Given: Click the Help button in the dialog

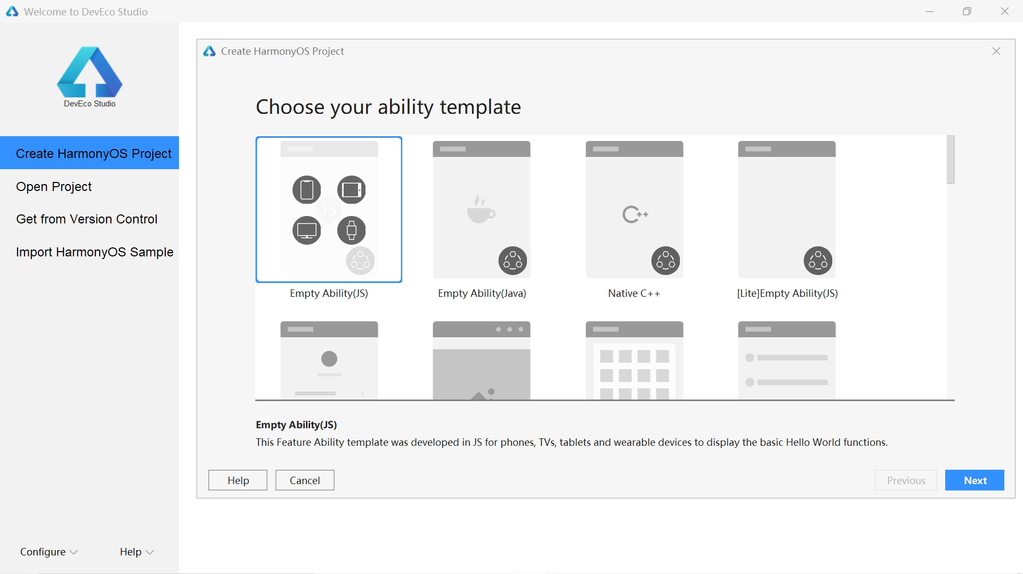Looking at the screenshot, I should pos(238,480).
